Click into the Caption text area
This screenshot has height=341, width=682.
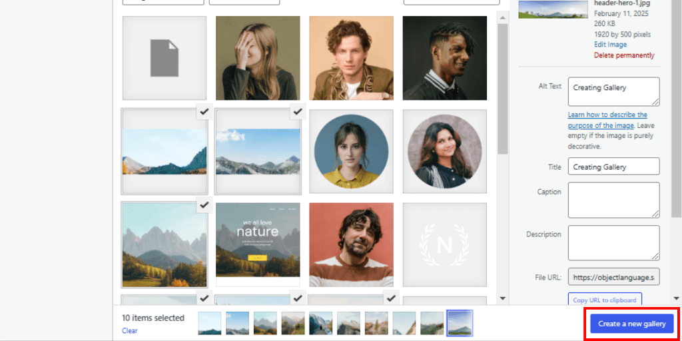click(613, 200)
